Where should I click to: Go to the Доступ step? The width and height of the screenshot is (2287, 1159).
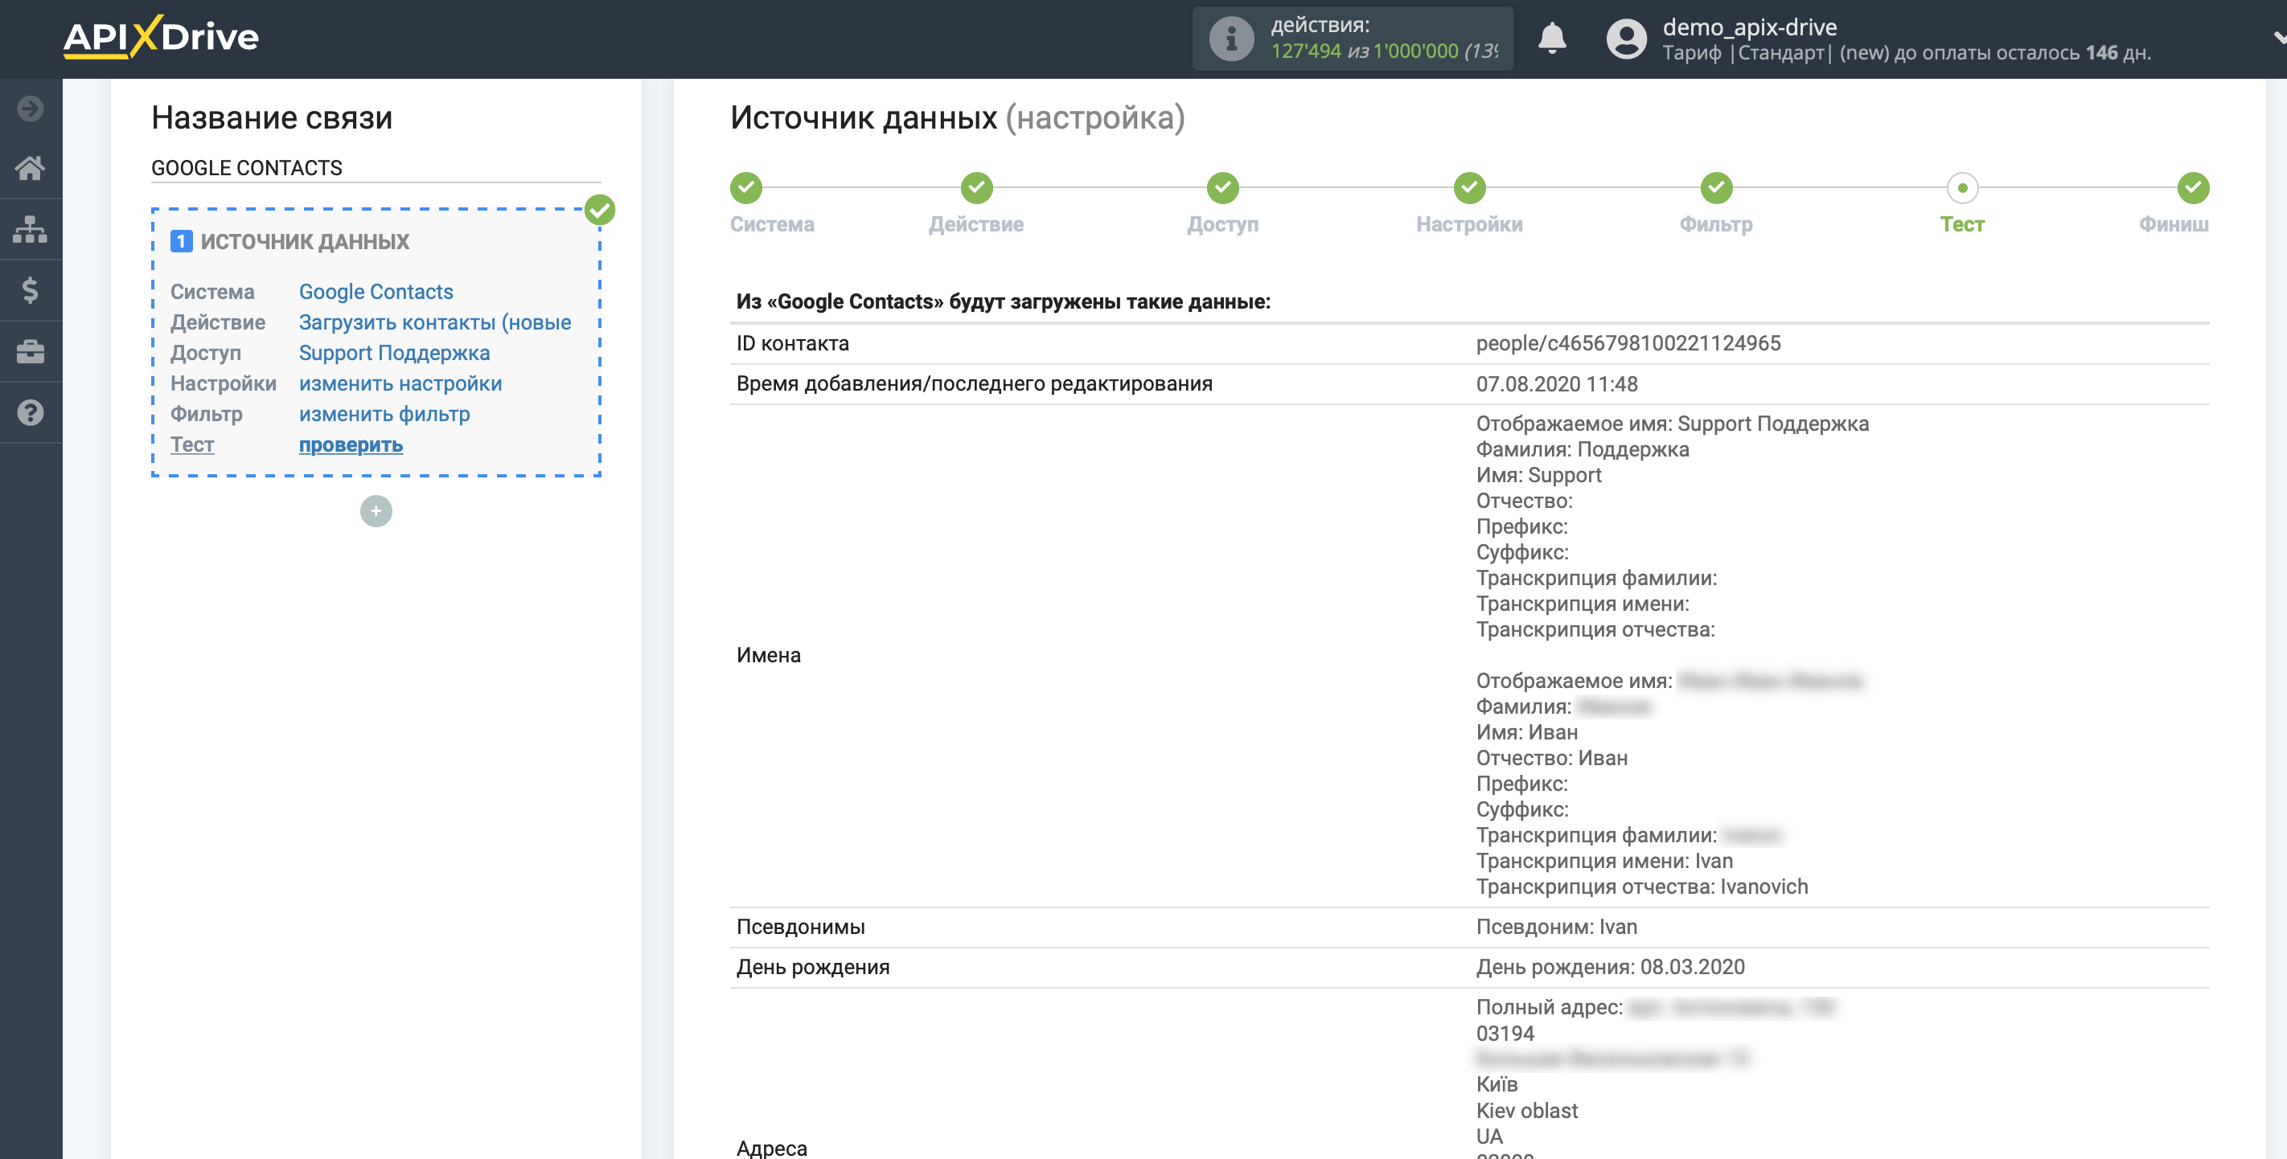[1222, 224]
